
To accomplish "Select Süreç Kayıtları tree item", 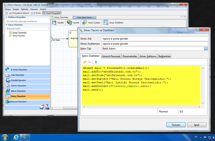I will 17,36.
